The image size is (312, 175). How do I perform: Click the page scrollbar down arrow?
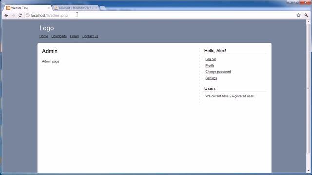tap(308, 171)
